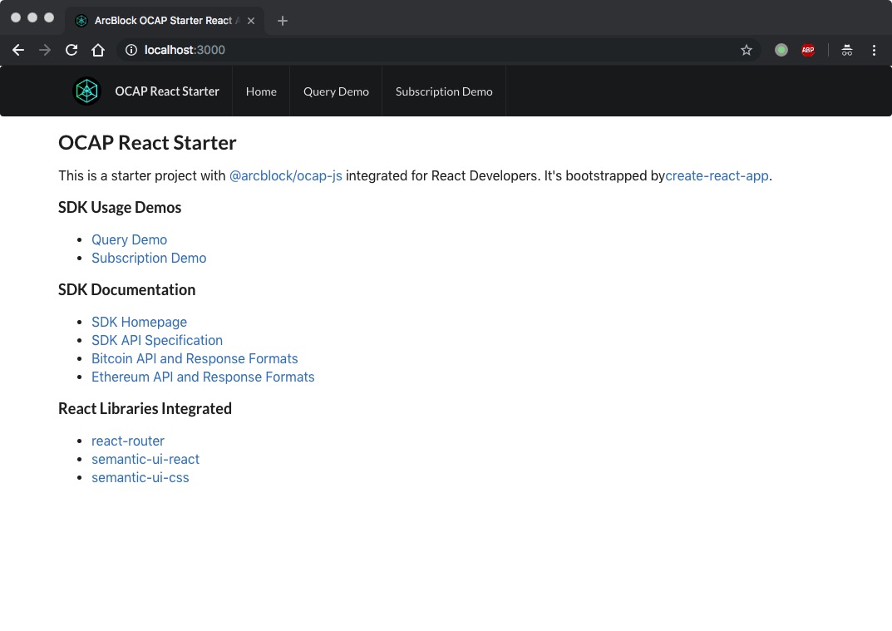892x631 pixels.
Task: Close the ArcBlock OCAP Starter tab
Action: (x=251, y=21)
